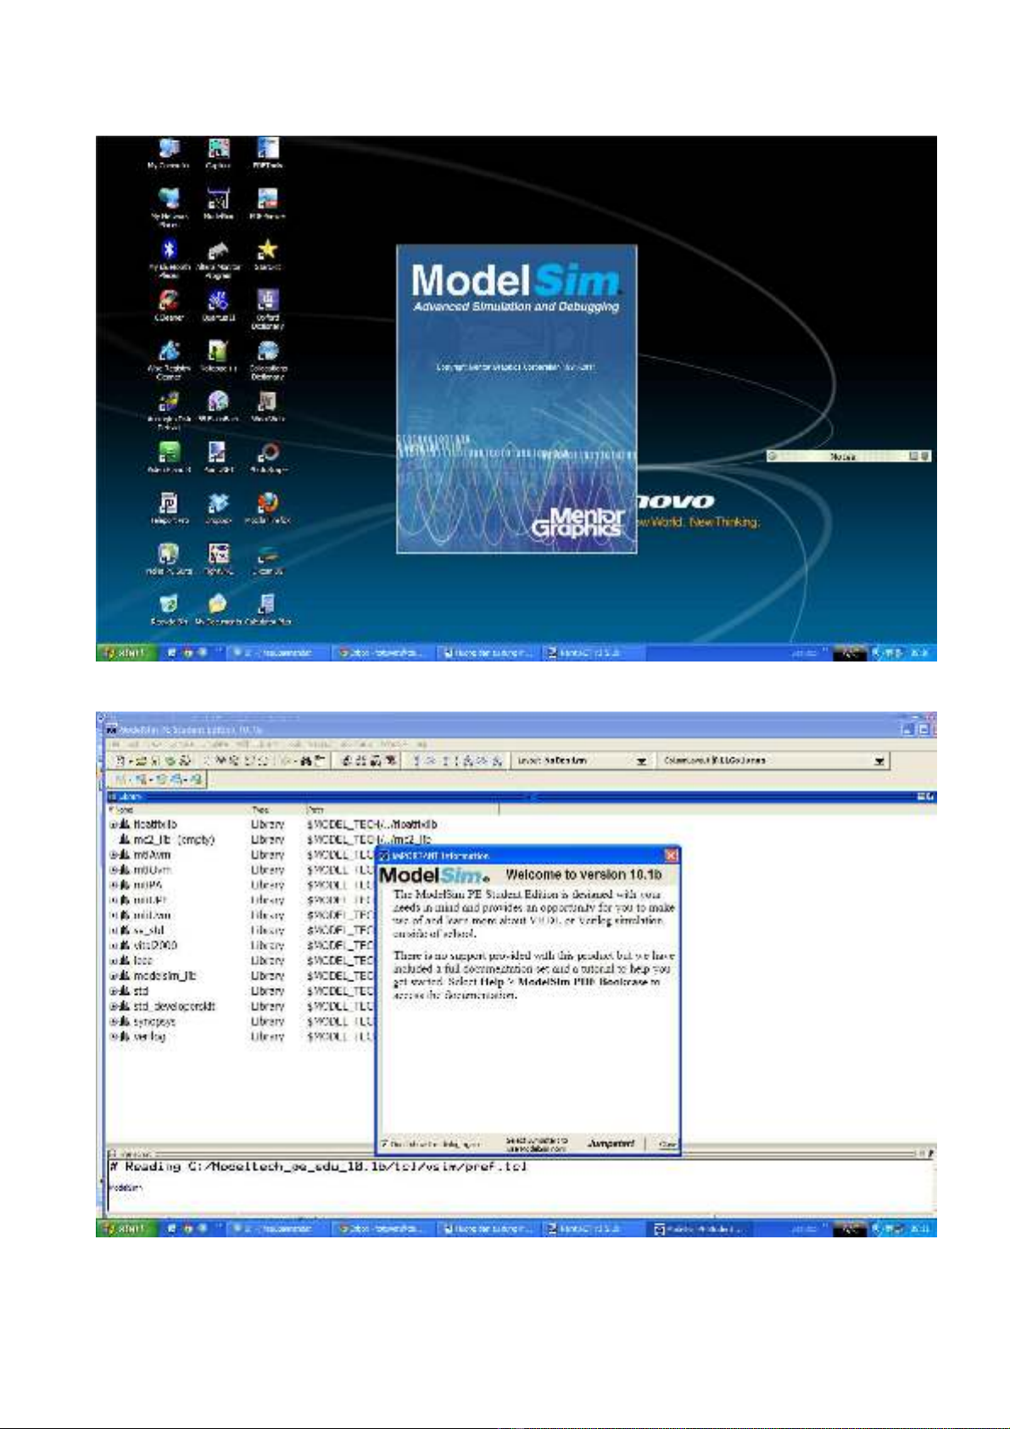Select the sv_std library name

click(x=148, y=930)
